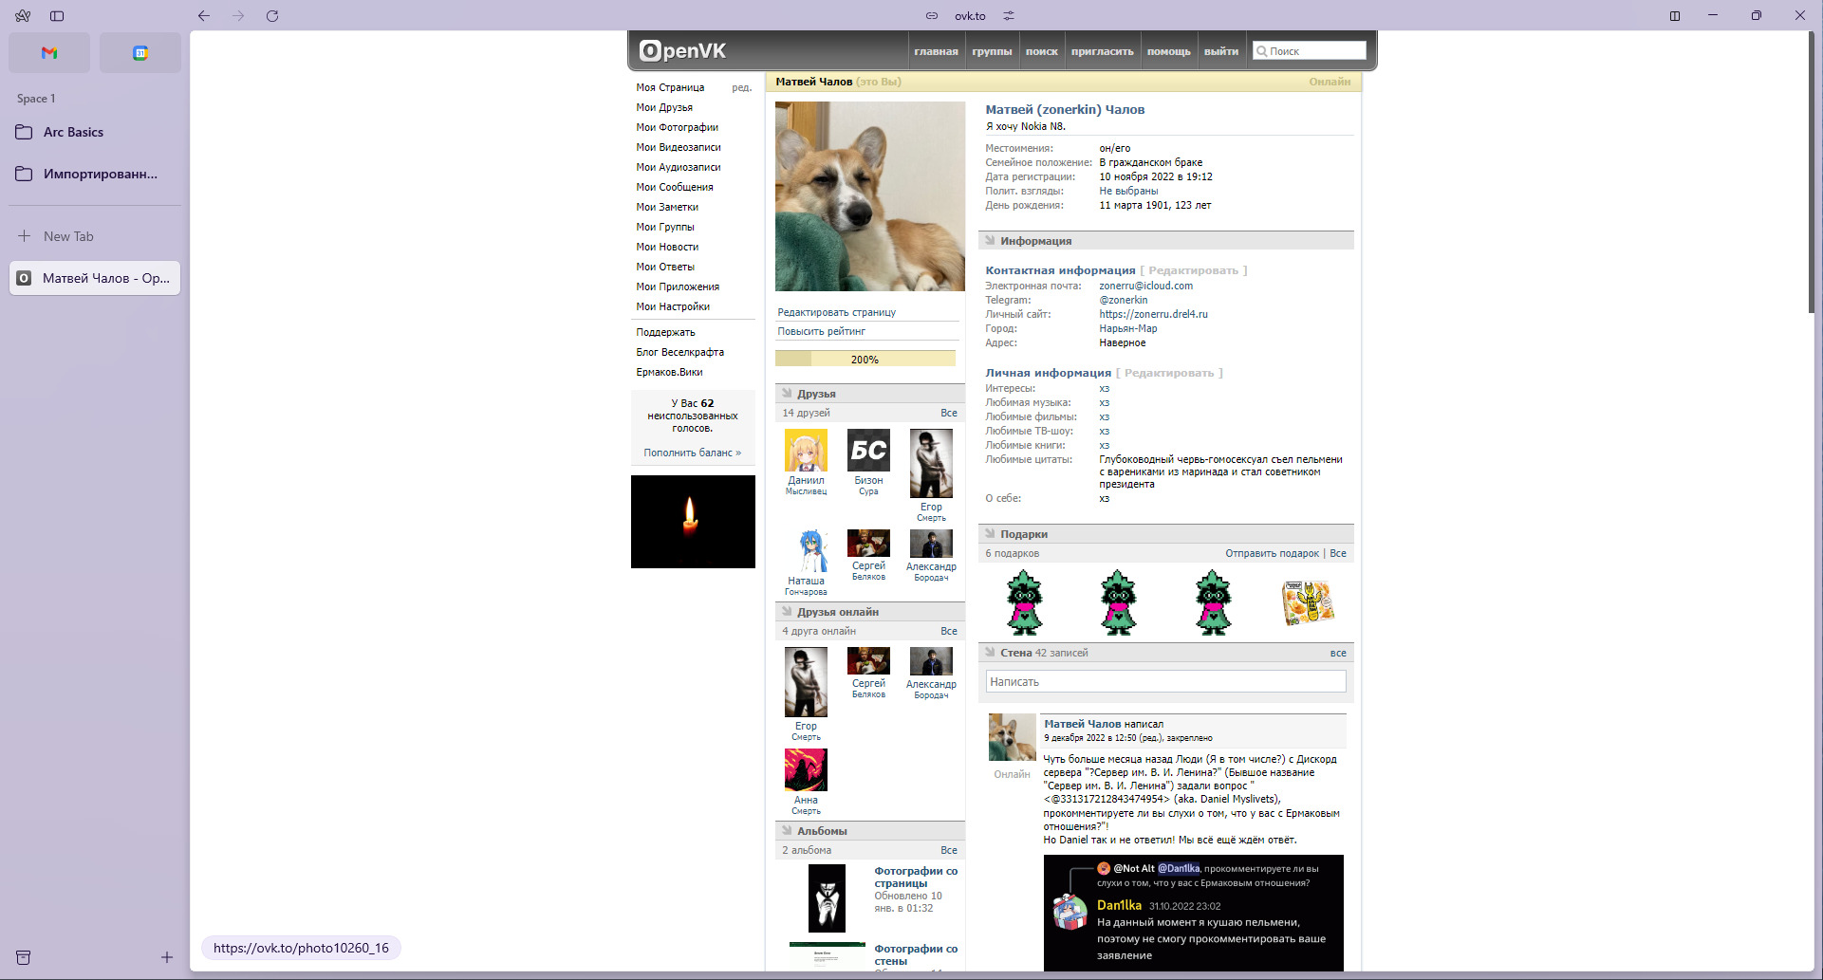
Task: Open the Google Calendar pinned tab icon
Action: (140, 53)
